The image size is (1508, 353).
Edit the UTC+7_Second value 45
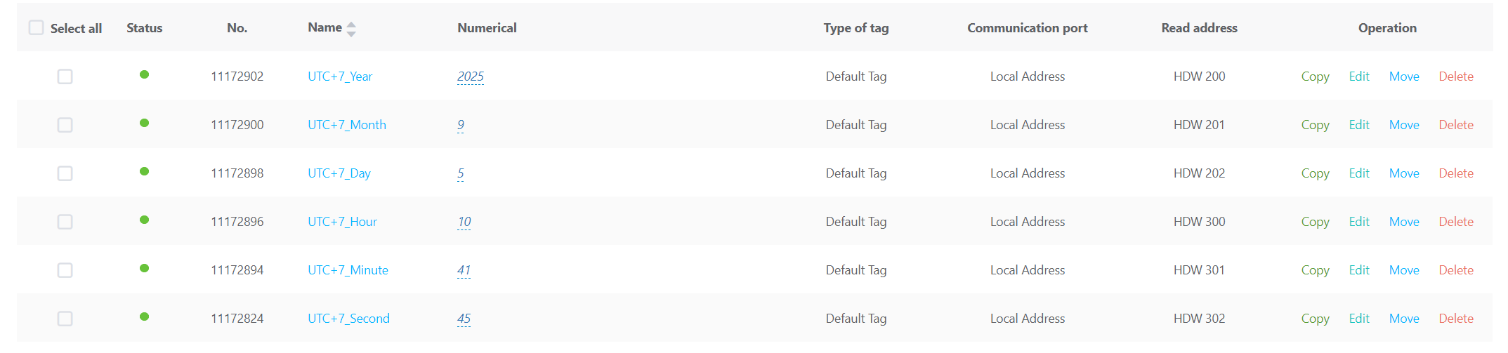pos(464,319)
